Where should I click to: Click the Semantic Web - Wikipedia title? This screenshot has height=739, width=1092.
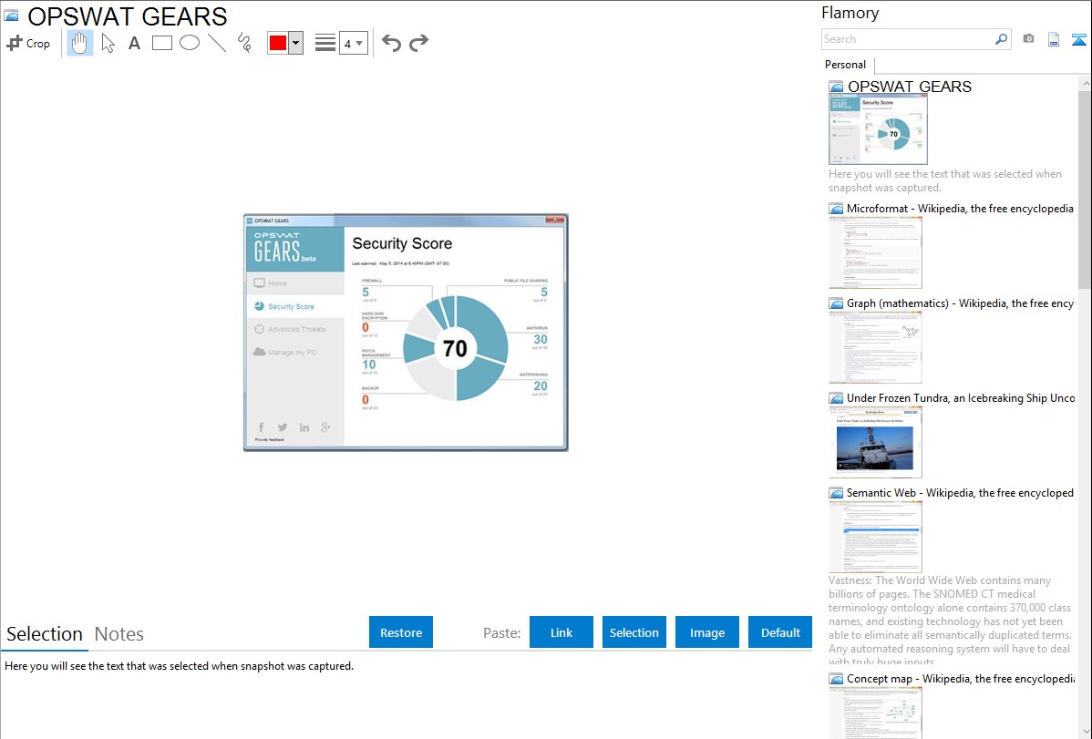960,492
